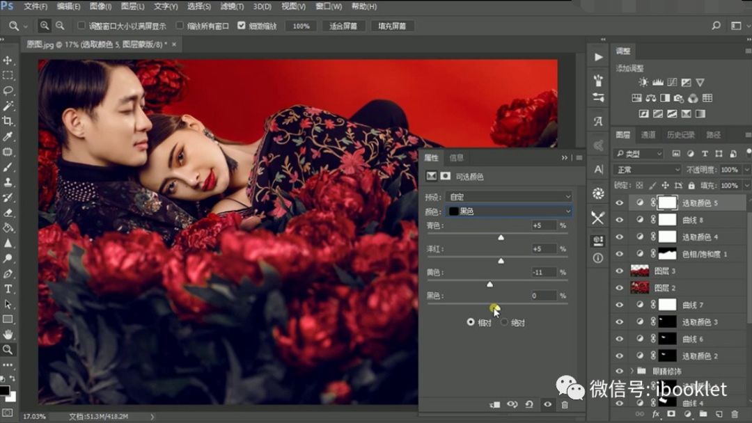Select the Type (T) tool

pyautogui.click(x=8, y=289)
